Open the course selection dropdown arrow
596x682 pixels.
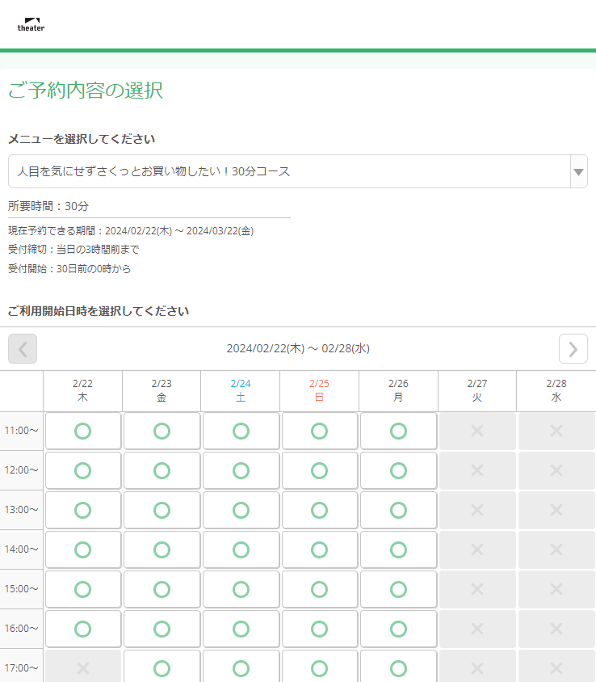(578, 171)
